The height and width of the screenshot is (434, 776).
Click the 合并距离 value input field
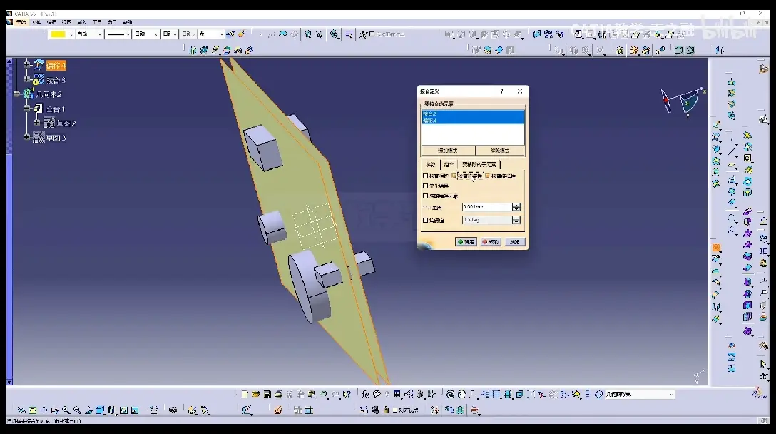[x=486, y=207]
